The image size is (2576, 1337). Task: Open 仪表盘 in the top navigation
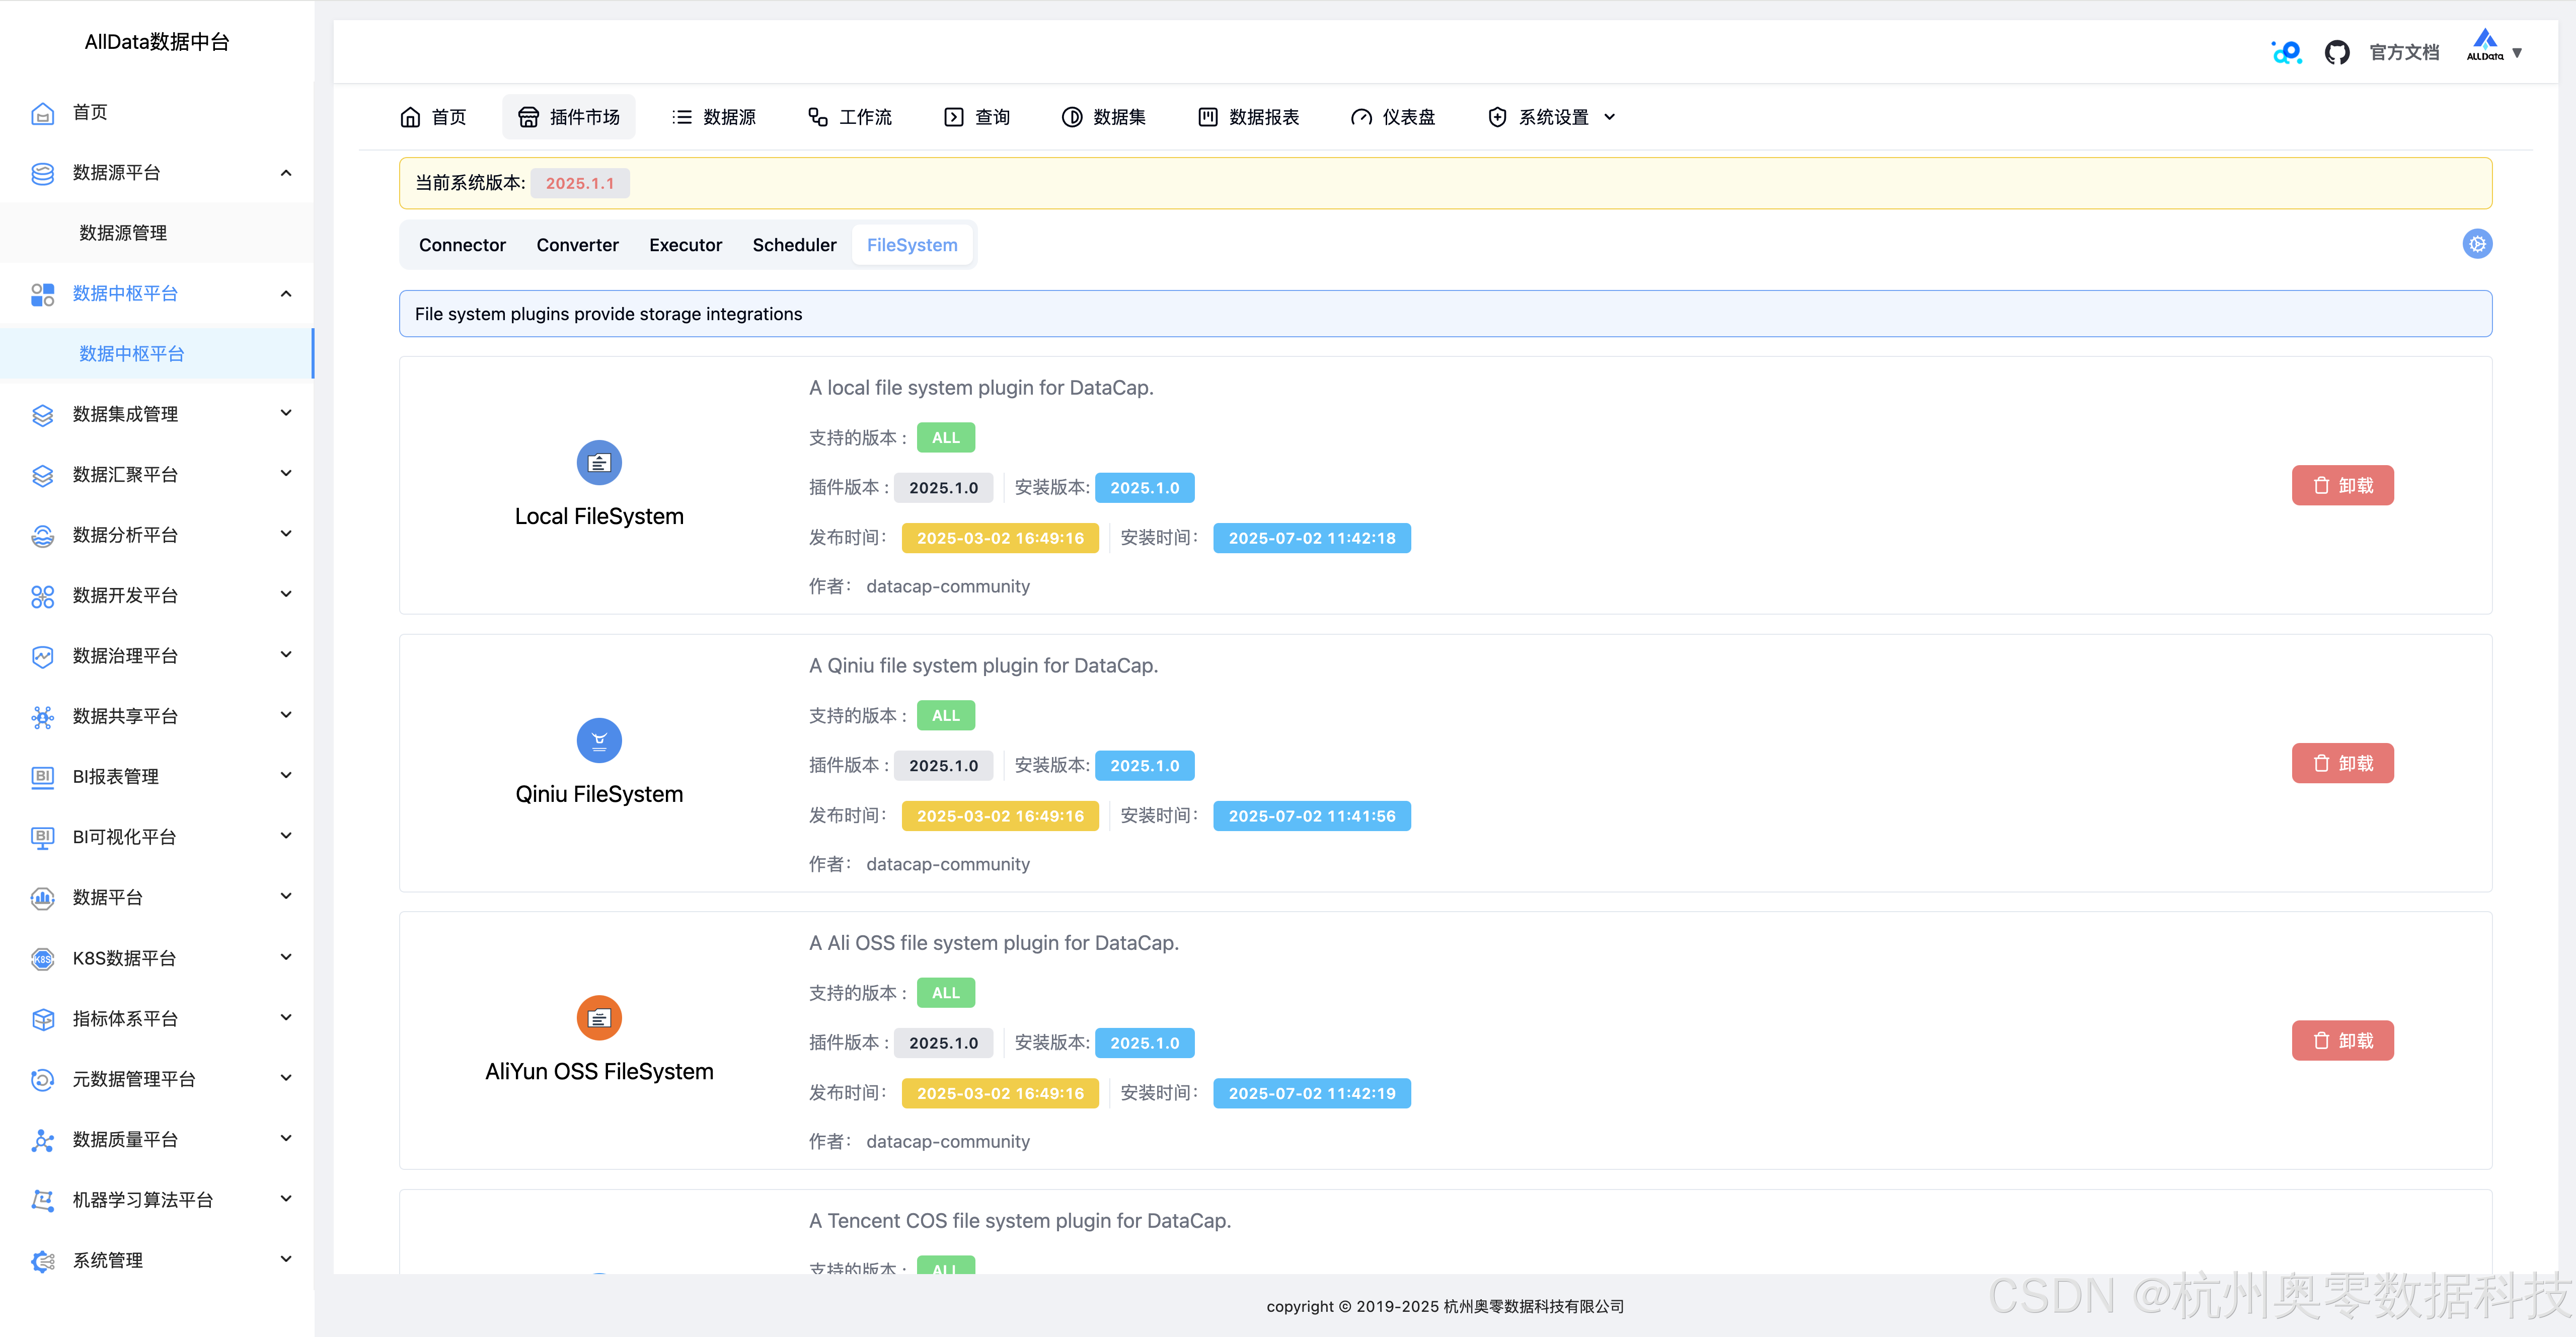tap(1393, 117)
